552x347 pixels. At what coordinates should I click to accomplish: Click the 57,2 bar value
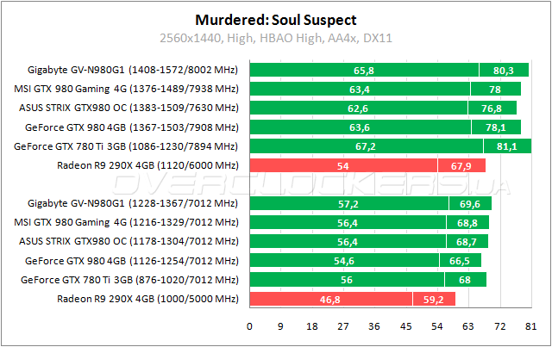point(348,204)
